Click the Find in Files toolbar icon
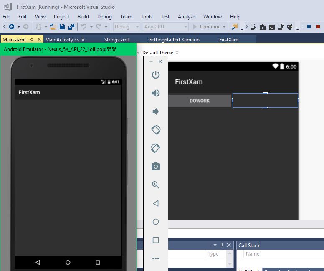Viewport: 324px width, 271px height. click(235, 27)
